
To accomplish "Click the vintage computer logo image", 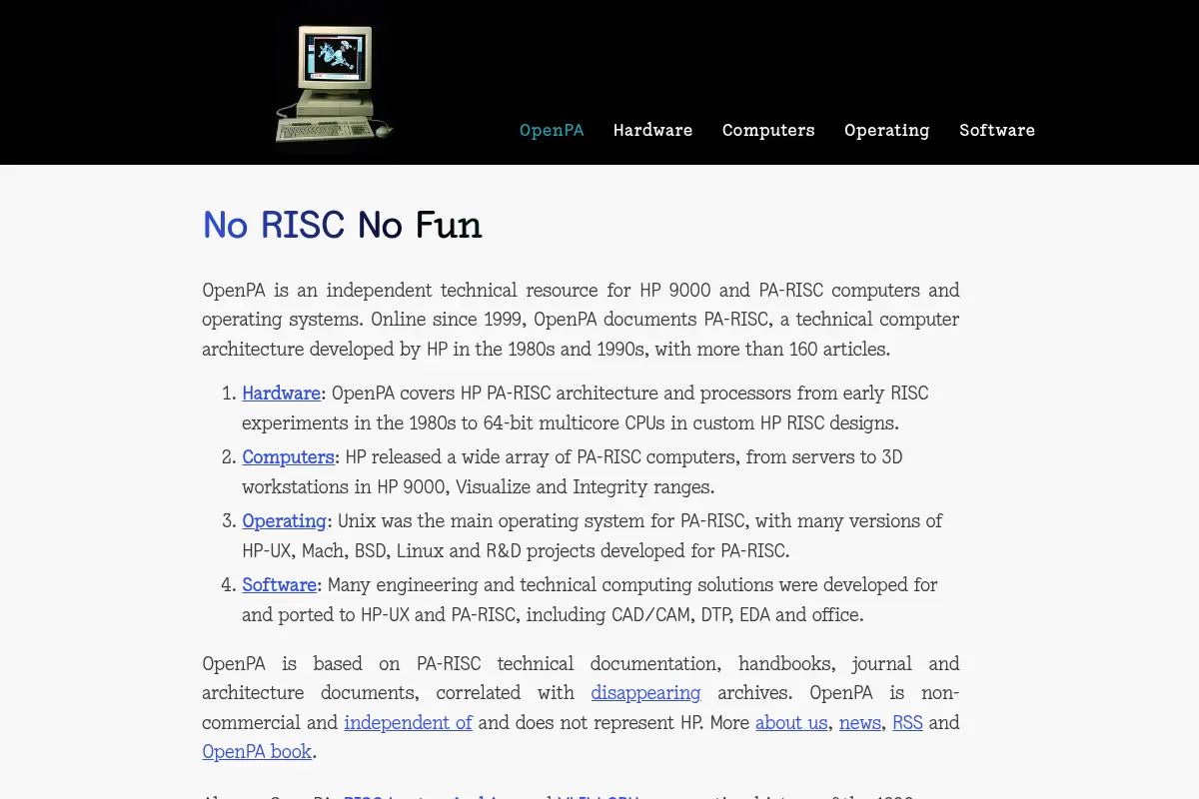I will (335, 84).
